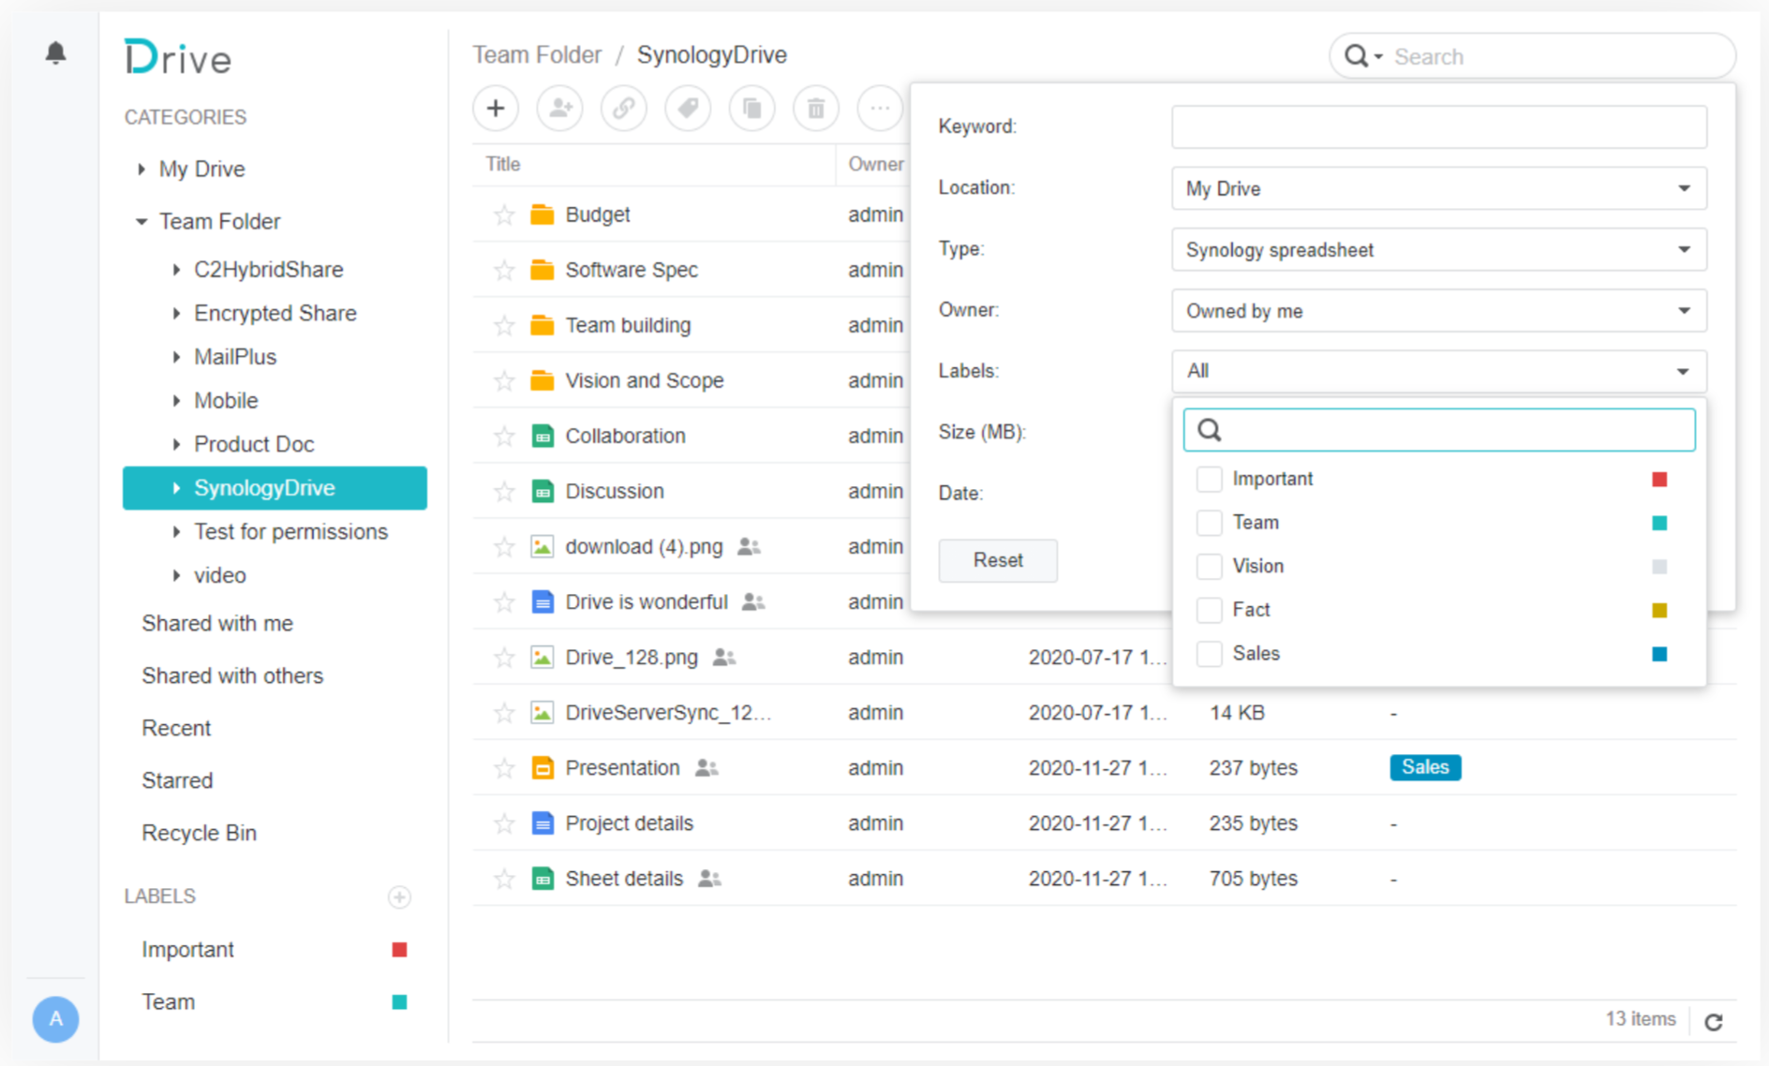Image resolution: width=1769 pixels, height=1066 pixels.
Task: Star the Discussion spreadsheet
Action: click(504, 491)
